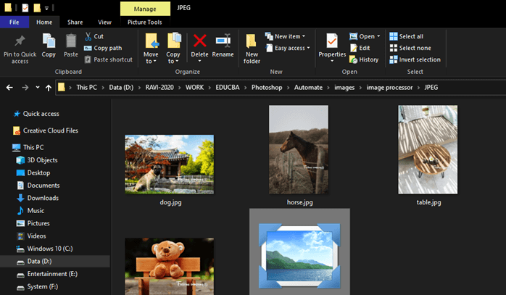This screenshot has height=295, width=506.
Task: Open the Picture Tools tab
Action: click(144, 22)
